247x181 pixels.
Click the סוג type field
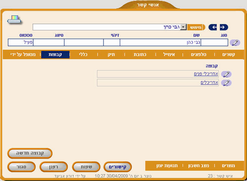click(214, 43)
